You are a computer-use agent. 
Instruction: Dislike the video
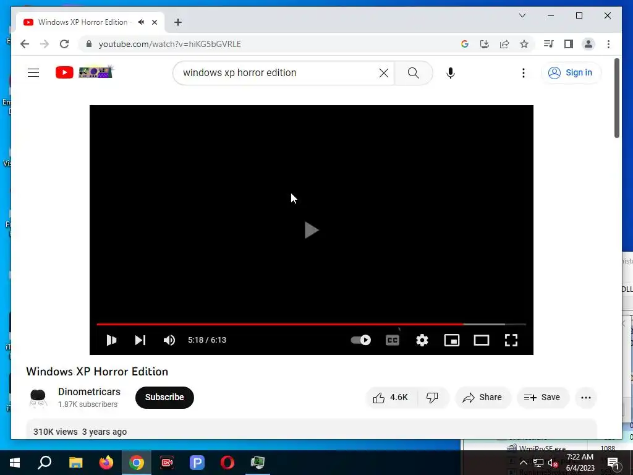(432, 398)
